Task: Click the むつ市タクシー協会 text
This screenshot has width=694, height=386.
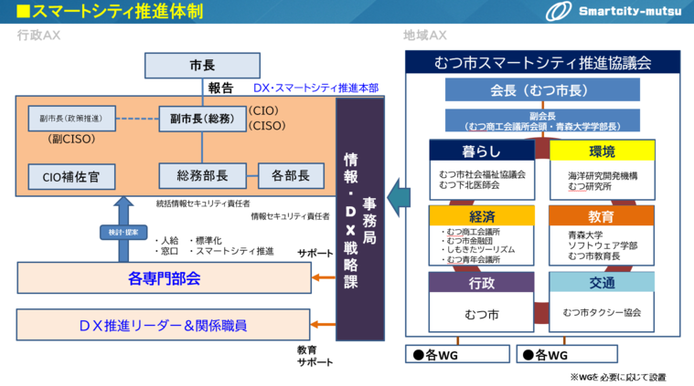Action: pos(602,313)
